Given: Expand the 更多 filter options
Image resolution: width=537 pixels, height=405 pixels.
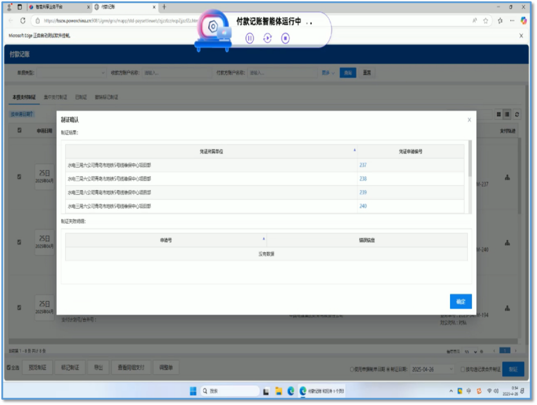Looking at the screenshot, I should (328, 73).
